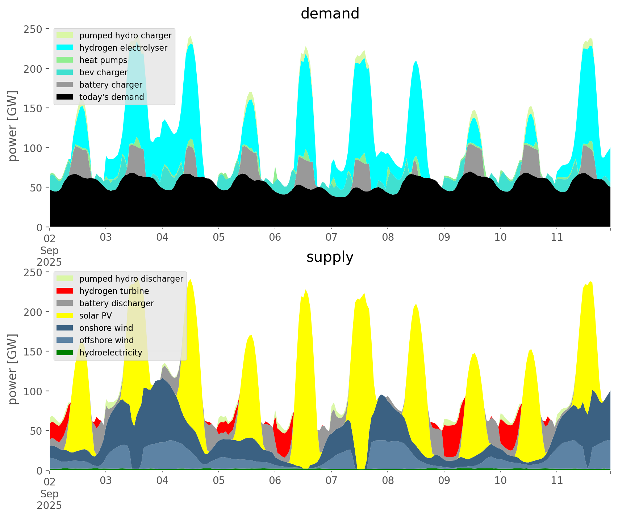
Task: Select the 'bev charger' legend label text
Action: [x=103, y=72]
